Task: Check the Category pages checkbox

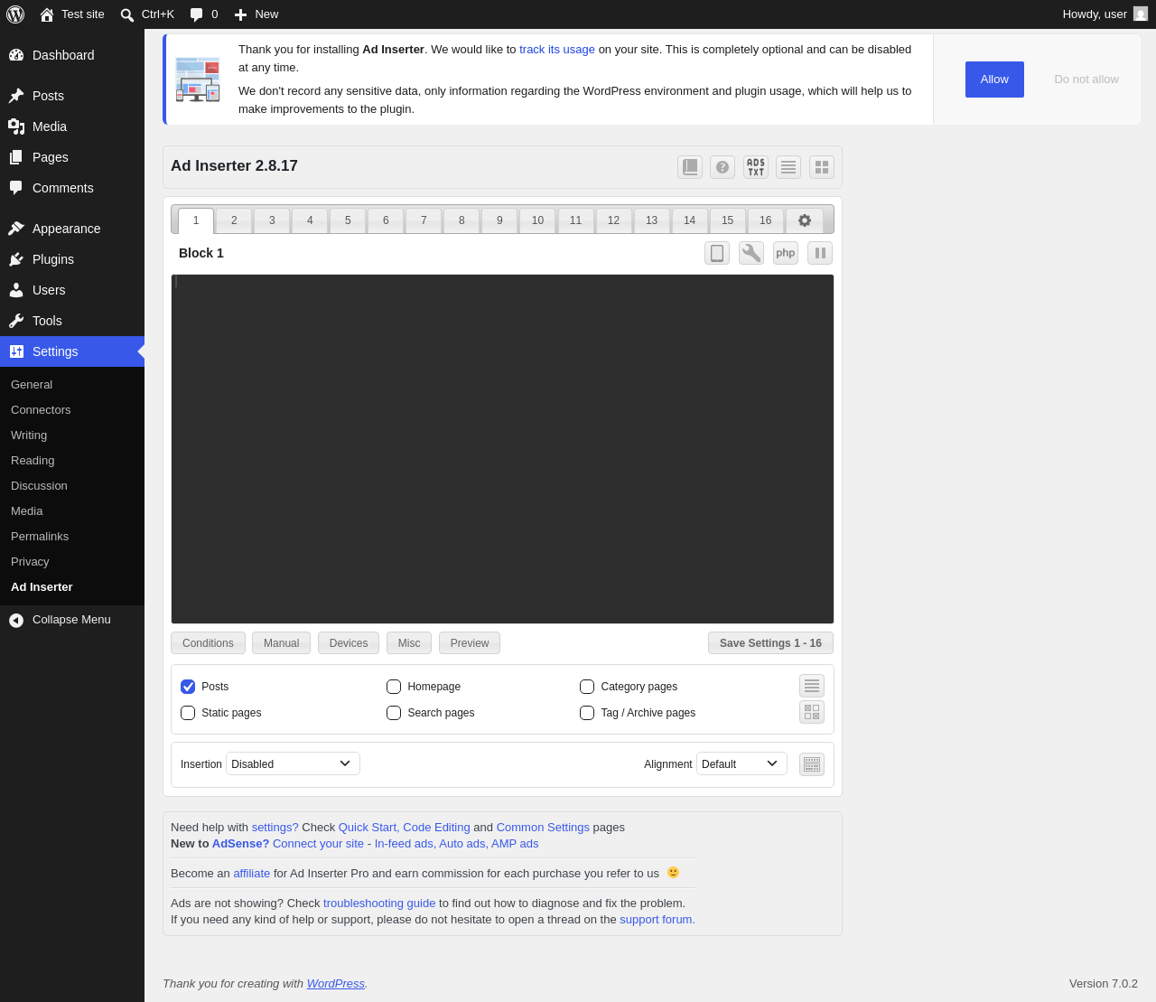Action: pos(587,687)
